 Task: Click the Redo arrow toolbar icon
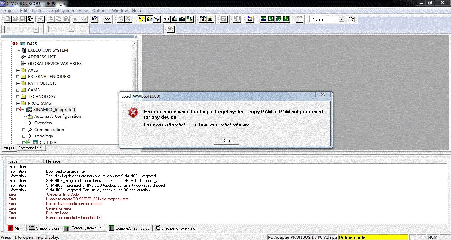tap(84, 19)
